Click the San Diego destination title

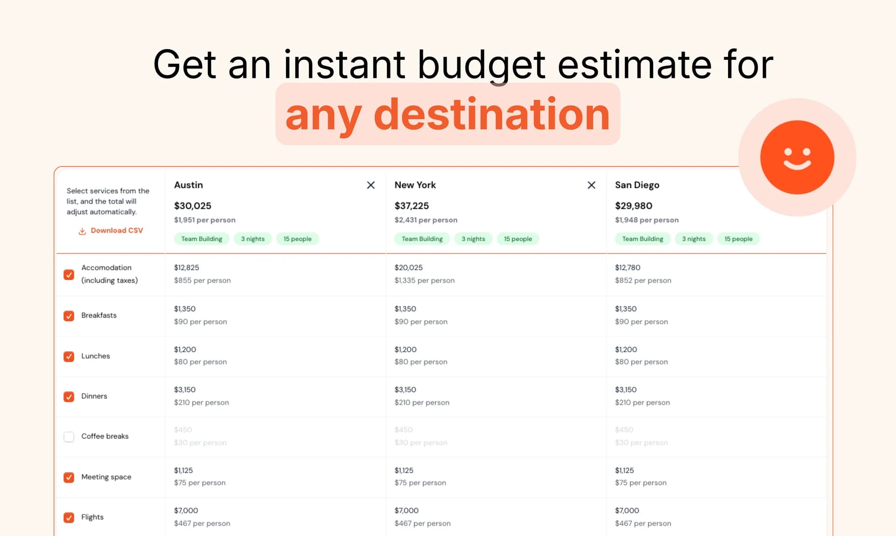coord(637,185)
